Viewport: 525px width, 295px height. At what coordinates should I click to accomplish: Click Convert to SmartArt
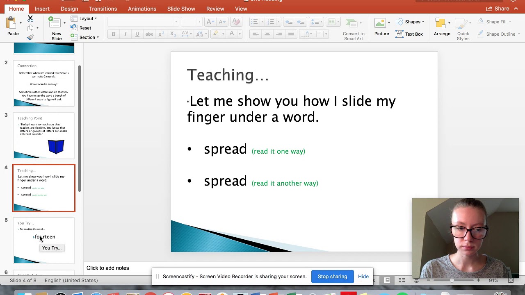[354, 29]
